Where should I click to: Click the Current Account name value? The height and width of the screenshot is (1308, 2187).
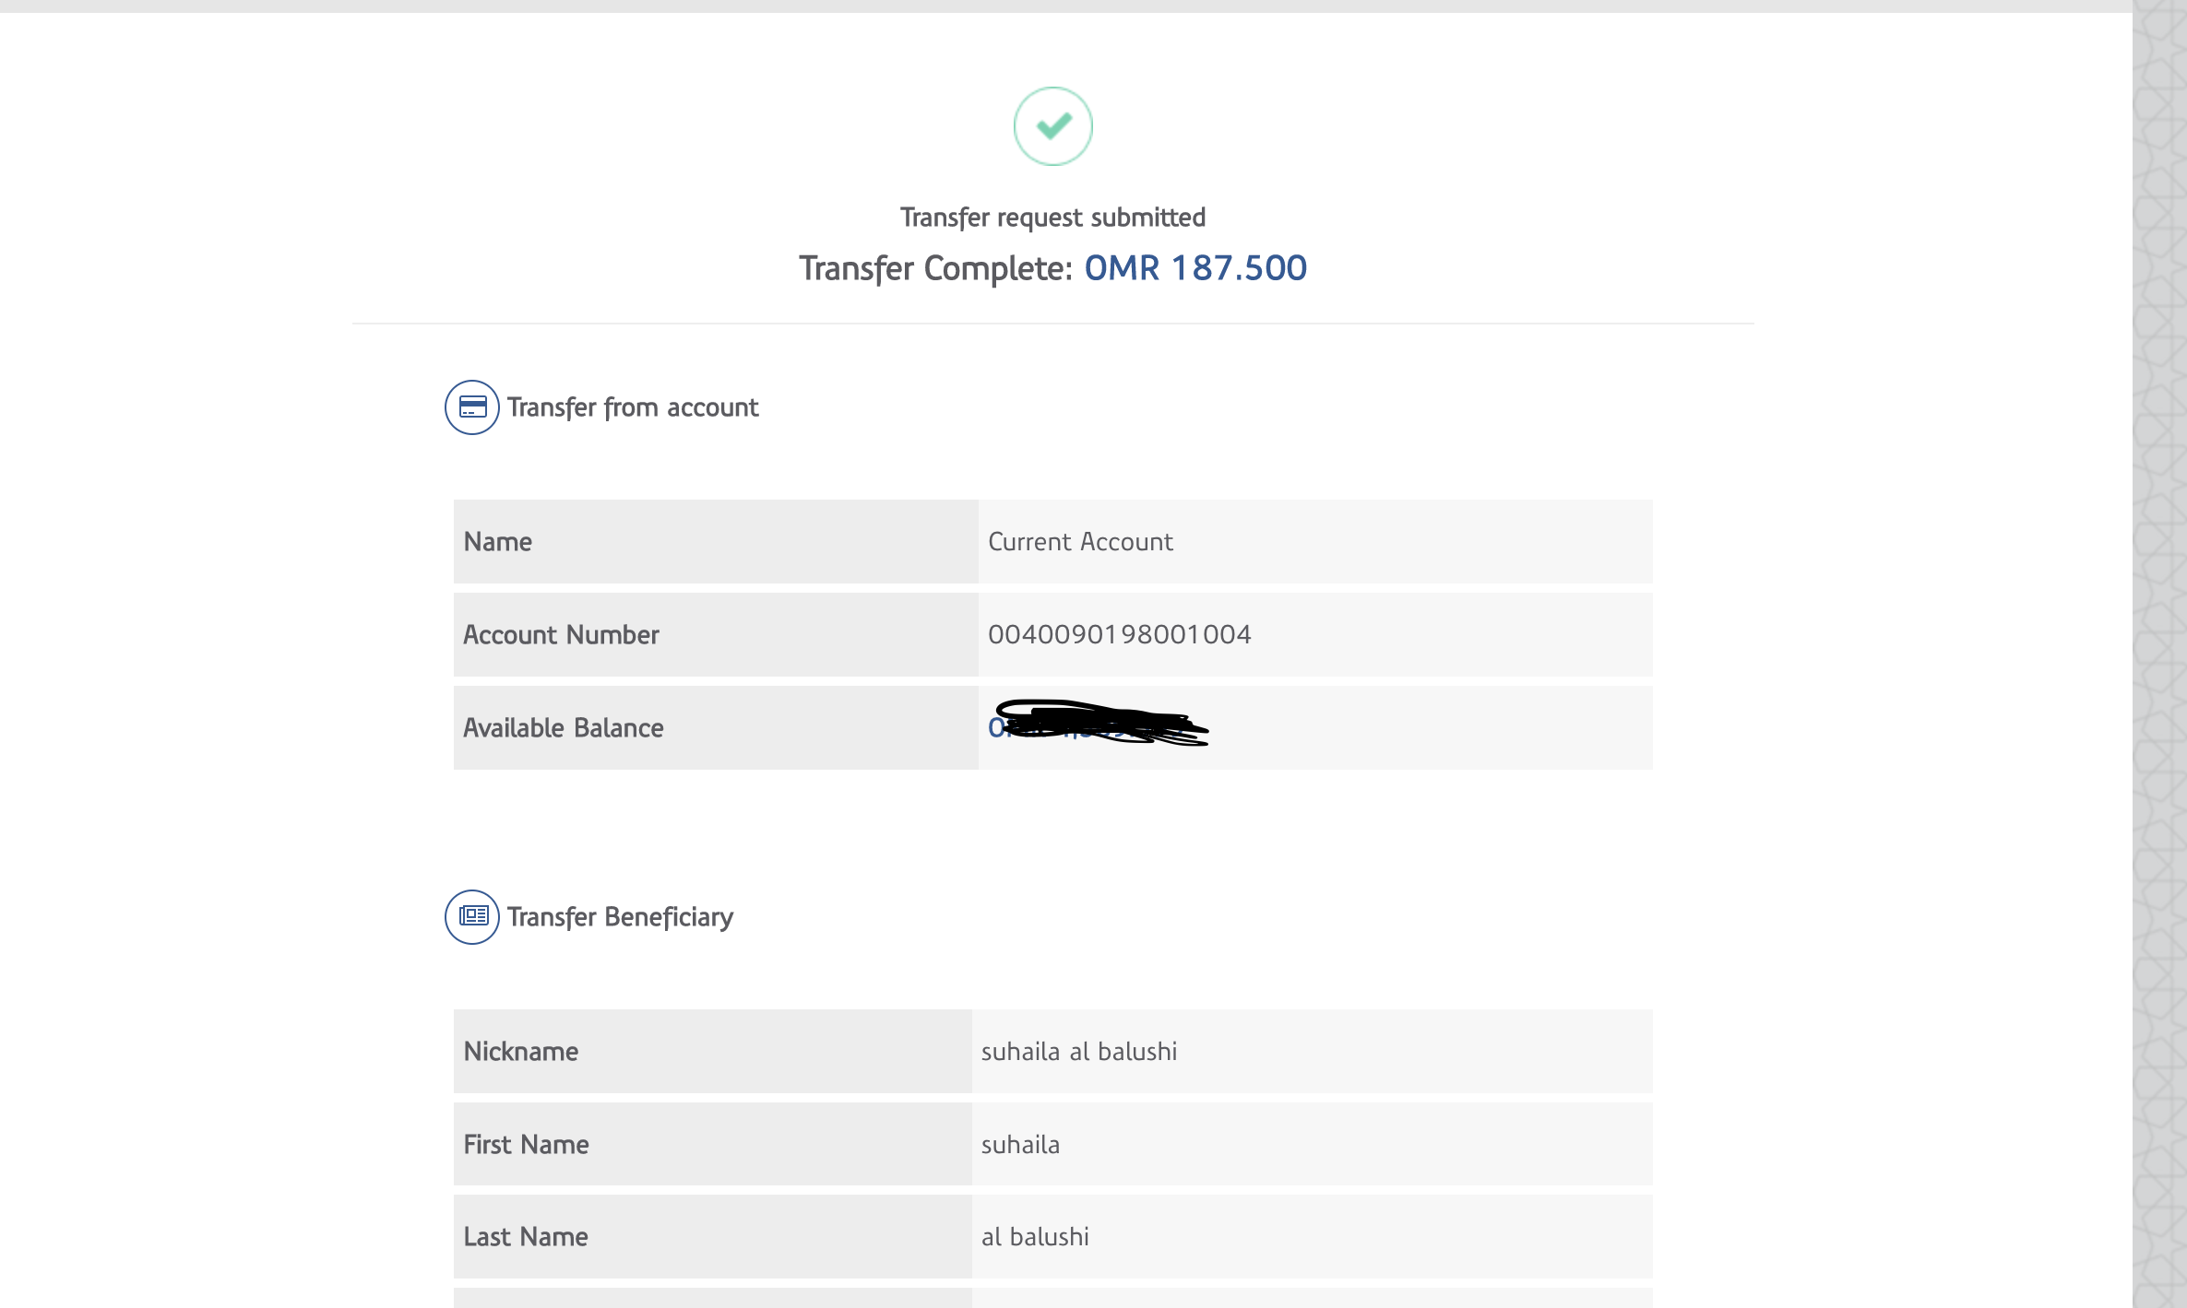click(x=1080, y=542)
